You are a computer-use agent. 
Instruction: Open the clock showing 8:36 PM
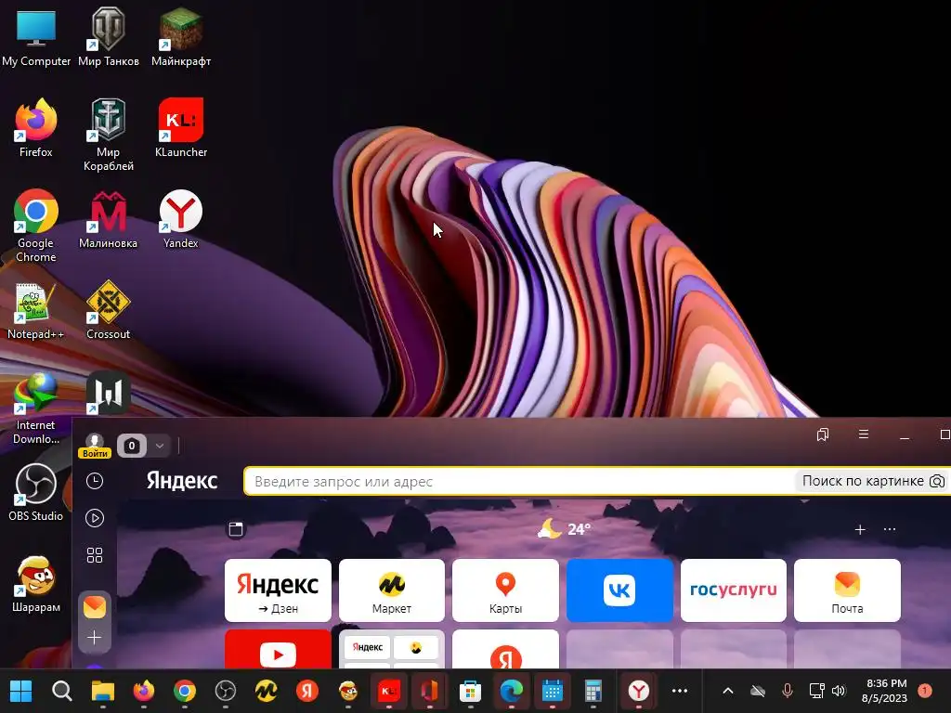[885, 691]
